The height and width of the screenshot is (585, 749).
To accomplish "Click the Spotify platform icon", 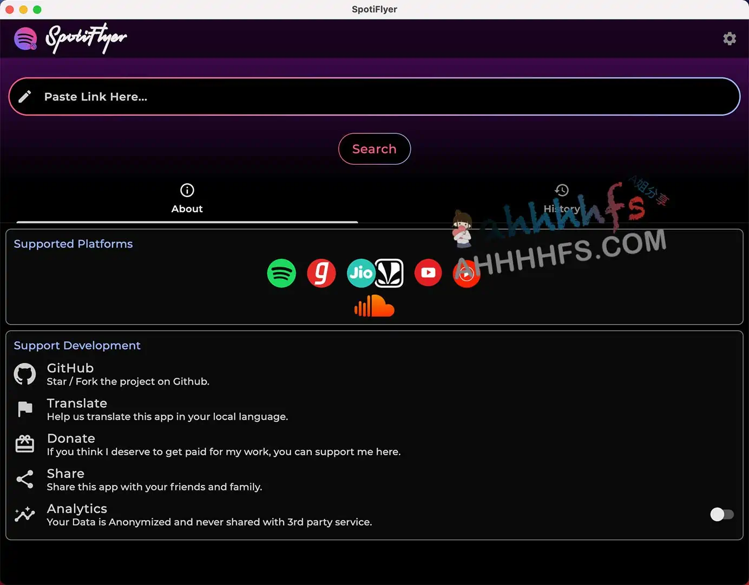I will (x=281, y=273).
